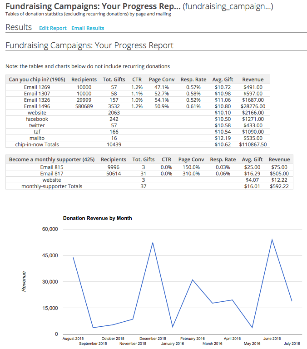Click the $2166.00 website revenue cell

[x=253, y=113]
